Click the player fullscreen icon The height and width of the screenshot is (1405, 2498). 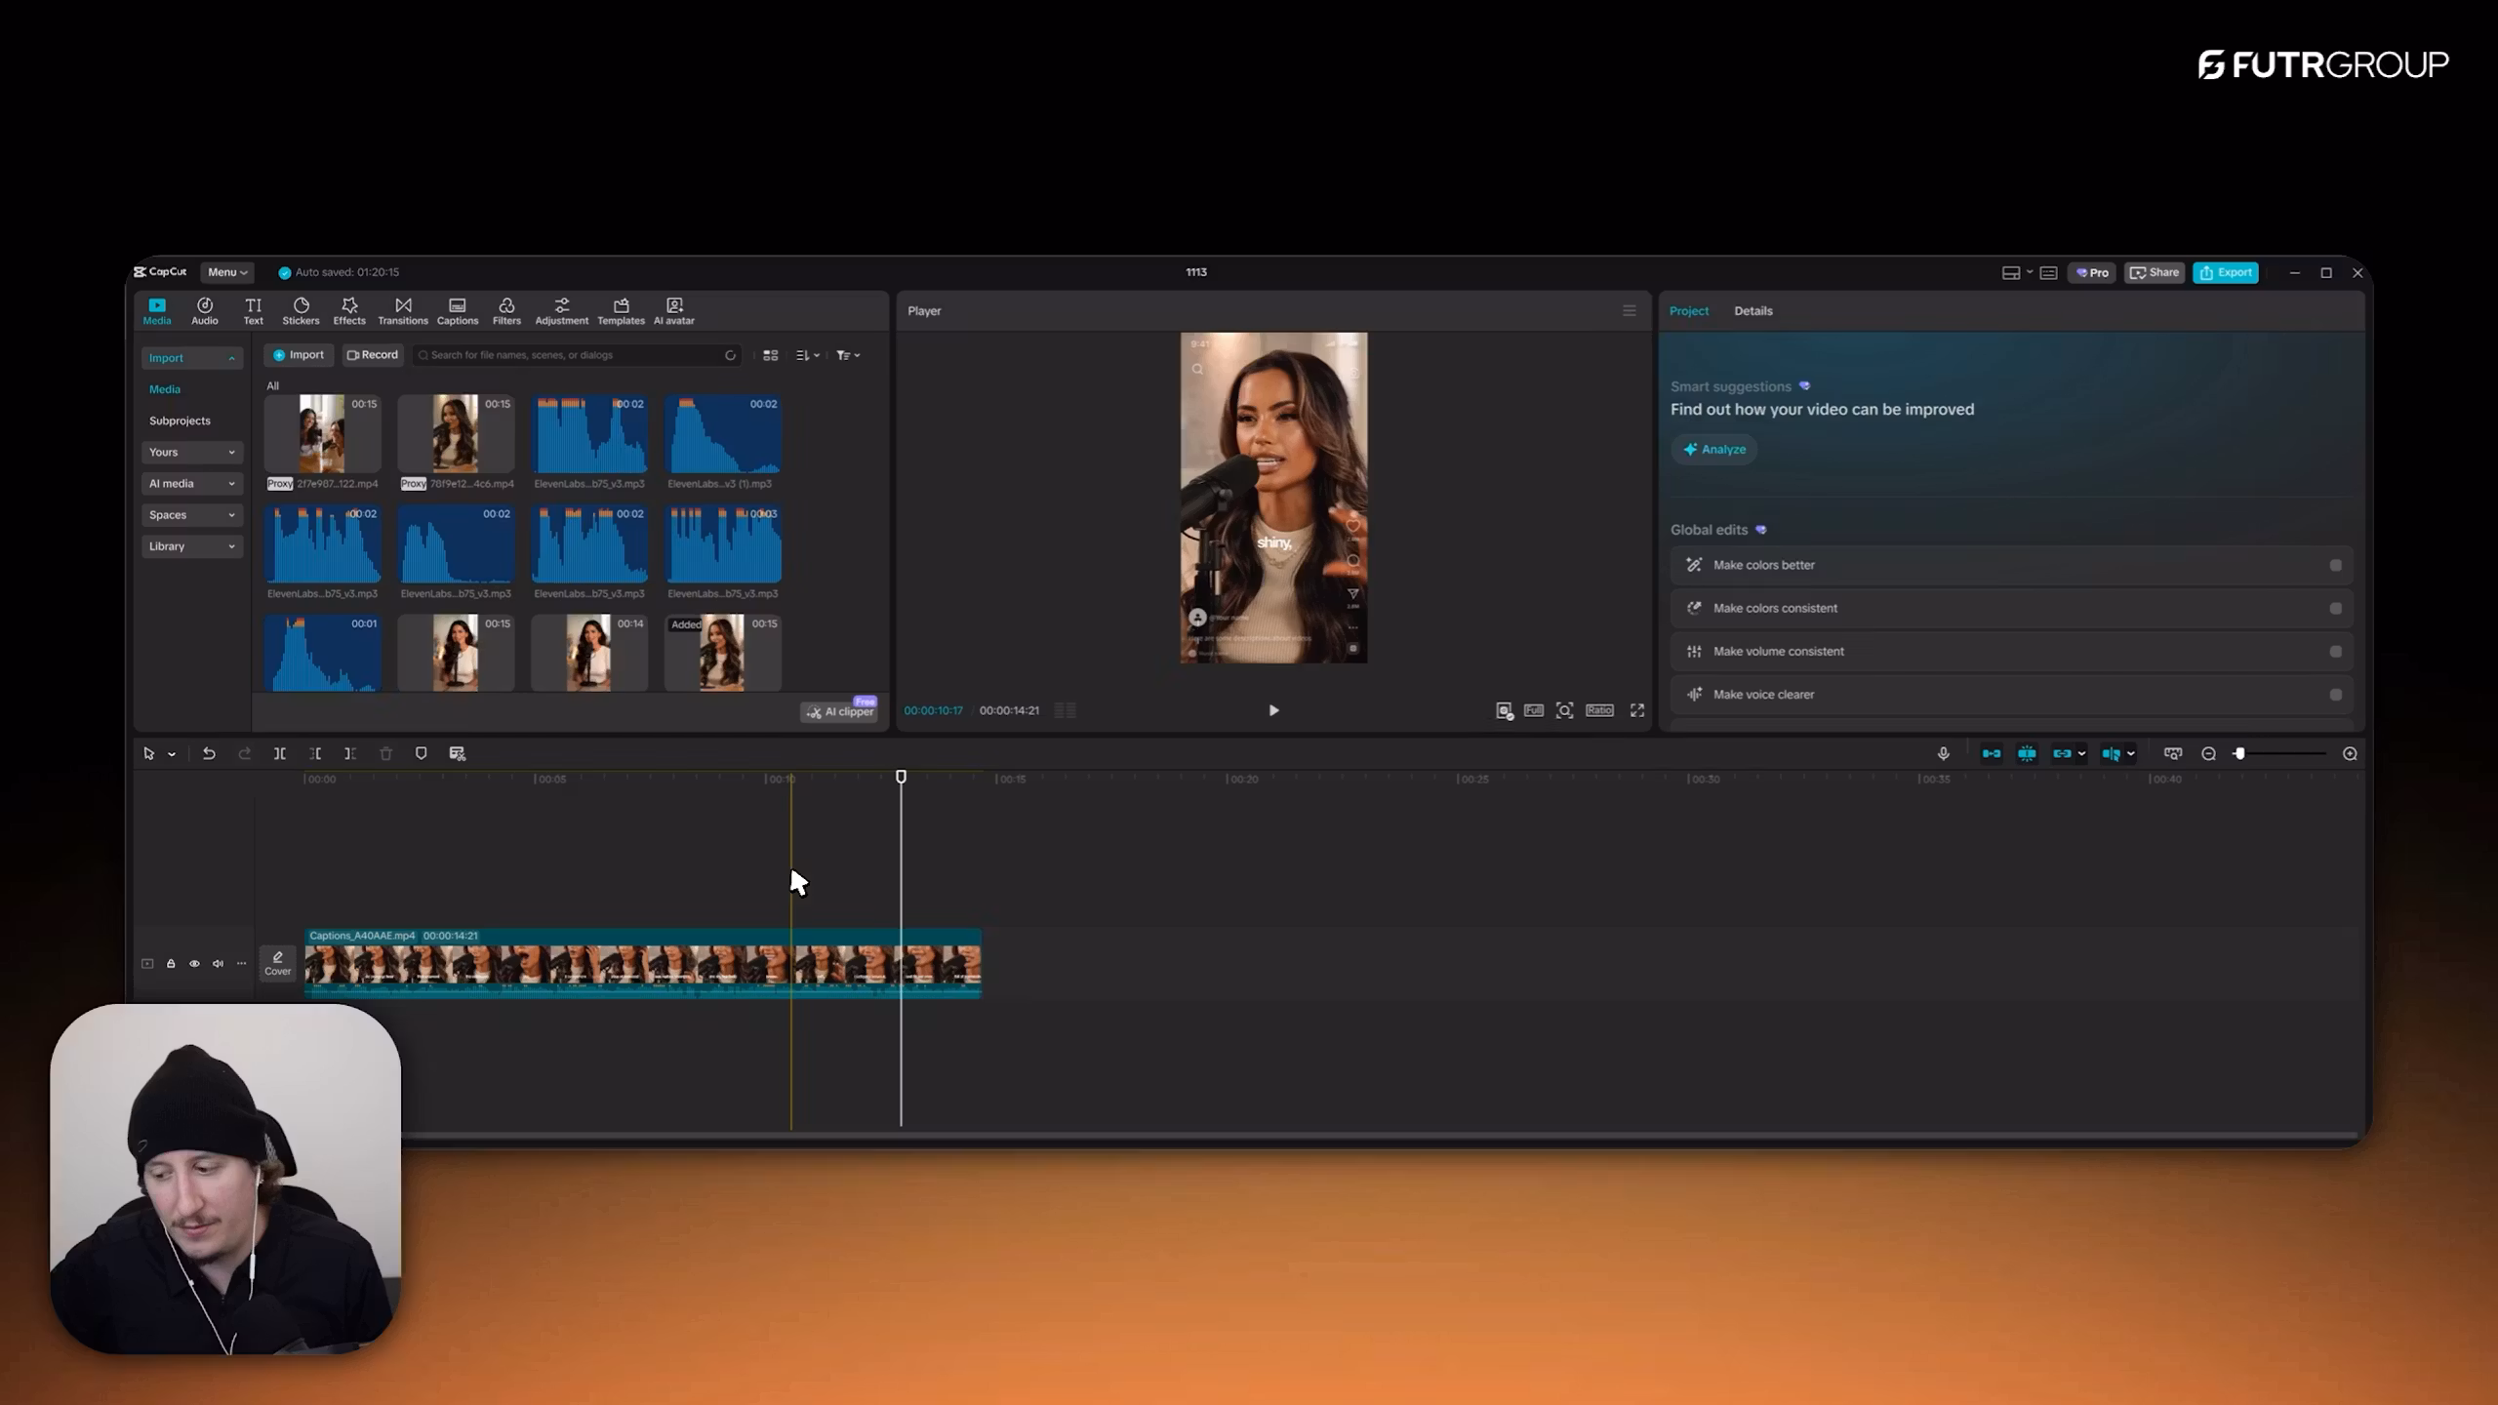[1637, 710]
